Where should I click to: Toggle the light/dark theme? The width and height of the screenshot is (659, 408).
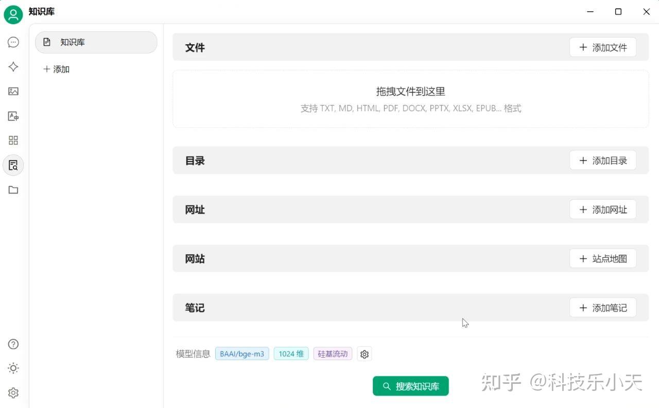(x=13, y=368)
